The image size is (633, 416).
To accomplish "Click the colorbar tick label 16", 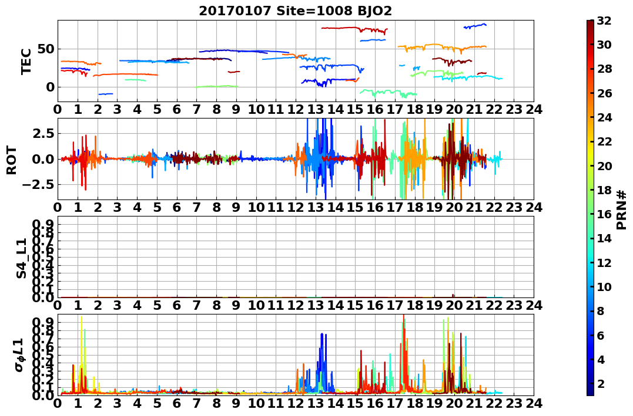I will (x=604, y=214).
